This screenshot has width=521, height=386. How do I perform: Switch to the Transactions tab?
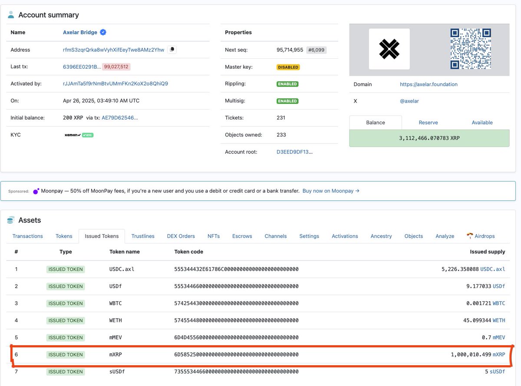pyautogui.click(x=28, y=236)
